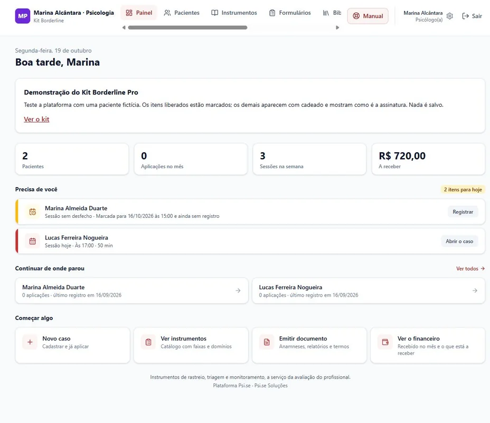
Task: Click Anamneses, relatórios e termos text
Action: pos(314,346)
